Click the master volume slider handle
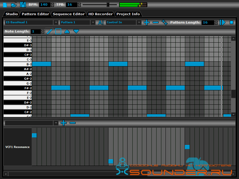 pos(108,5)
